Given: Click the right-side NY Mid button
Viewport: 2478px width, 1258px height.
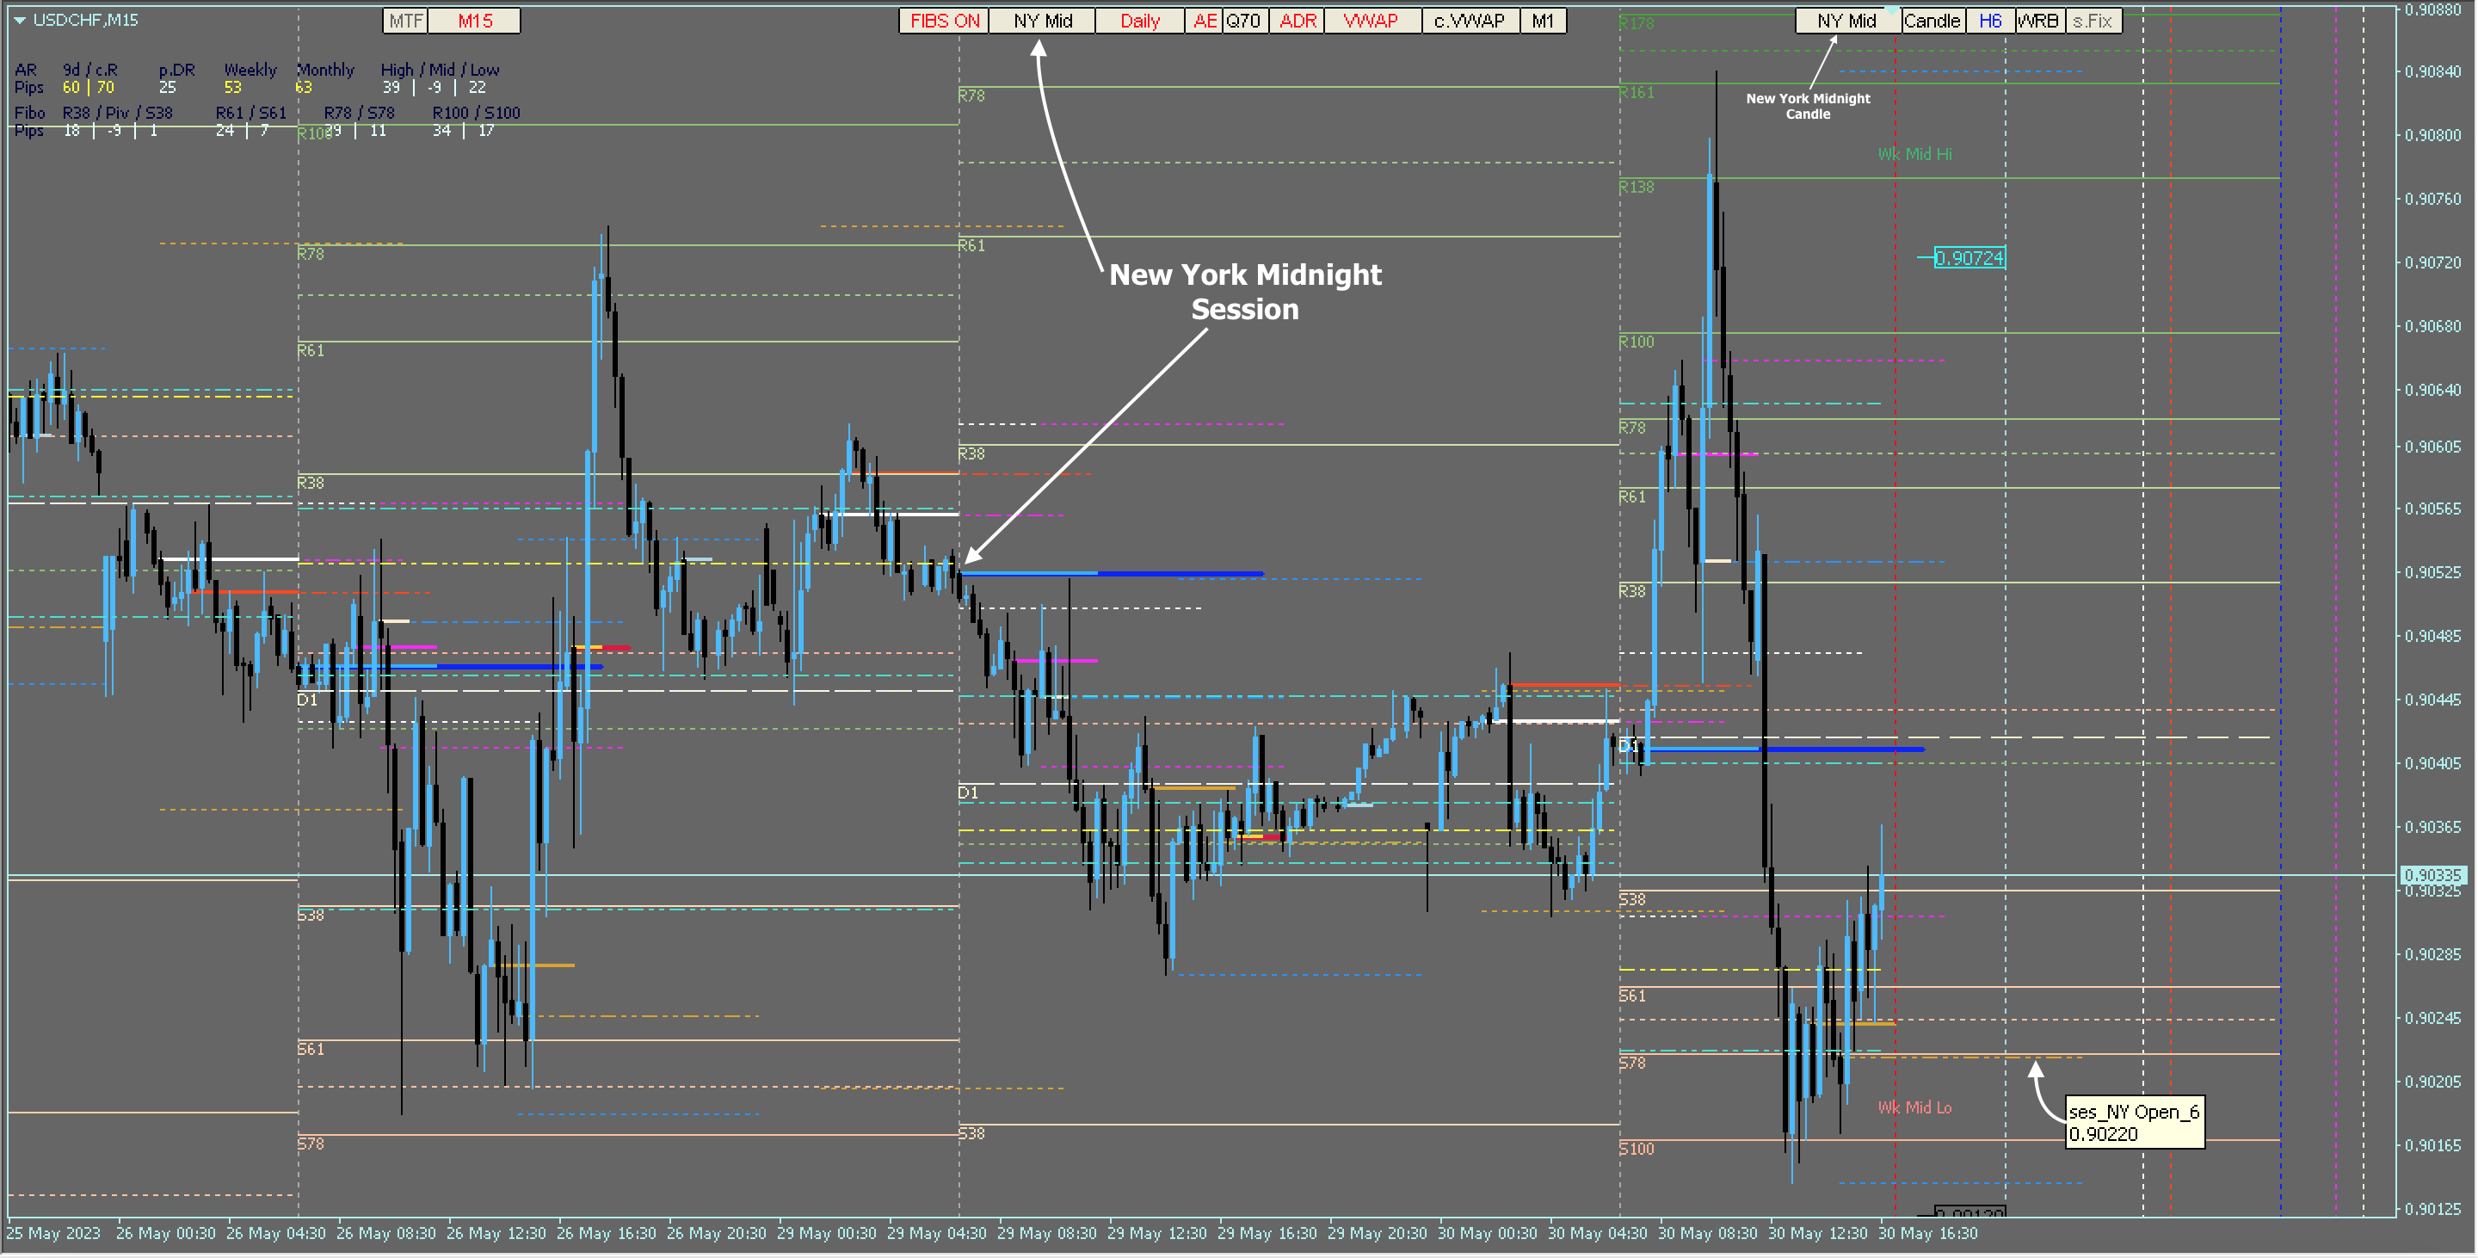Looking at the screenshot, I should pos(1846,22).
